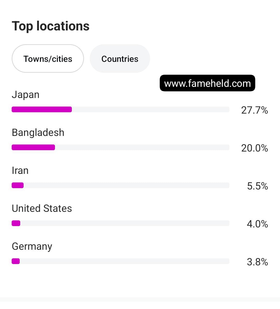Open the www.fameheld.com watermark link
This screenshot has width=280, height=309.
(x=207, y=83)
